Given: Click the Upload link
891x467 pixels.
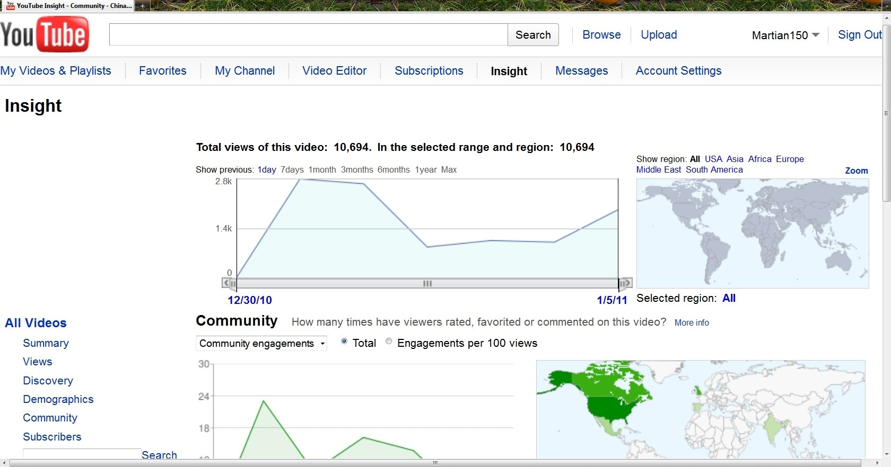Looking at the screenshot, I should pos(659,34).
